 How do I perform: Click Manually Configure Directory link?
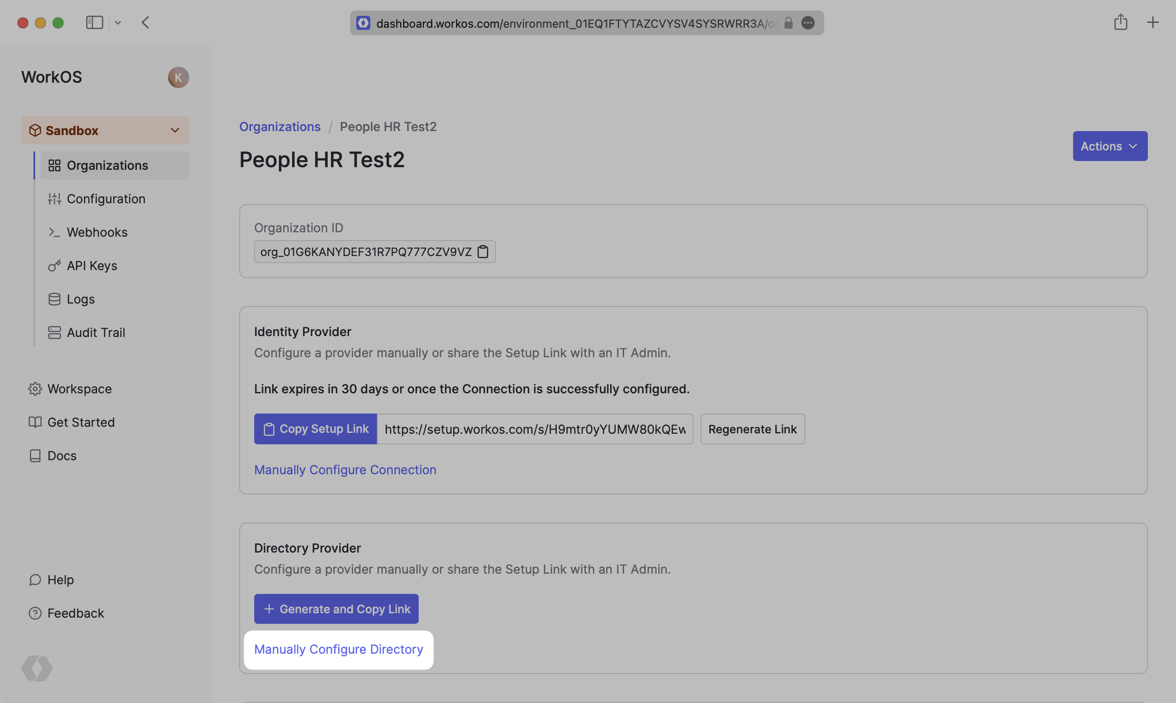pyautogui.click(x=339, y=649)
